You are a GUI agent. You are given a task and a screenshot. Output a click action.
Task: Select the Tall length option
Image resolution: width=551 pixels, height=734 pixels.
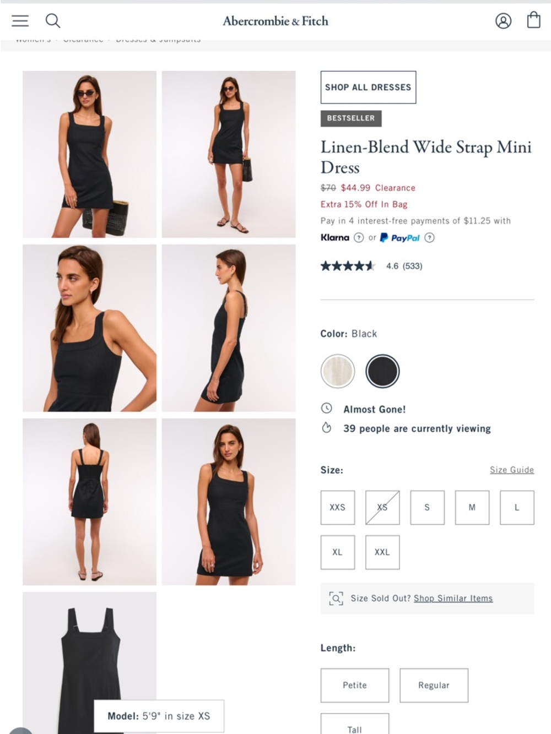(x=354, y=728)
